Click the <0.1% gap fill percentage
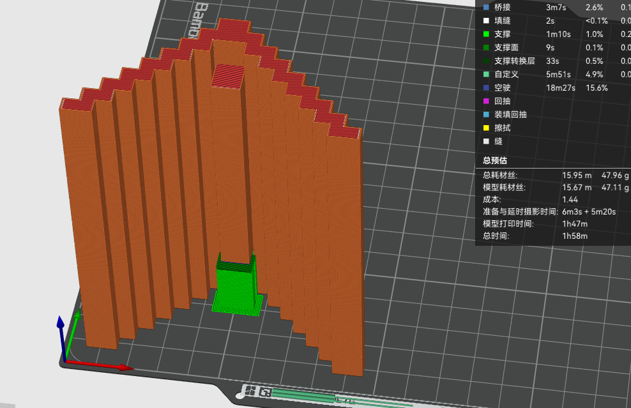The width and height of the screenshot is (631, 408). tap(597, 20)
